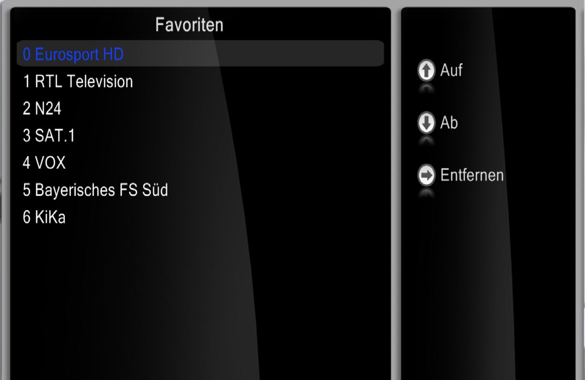Click the right arrow icon beside Entfernen
585x380 pixels.
pos(426,175)
